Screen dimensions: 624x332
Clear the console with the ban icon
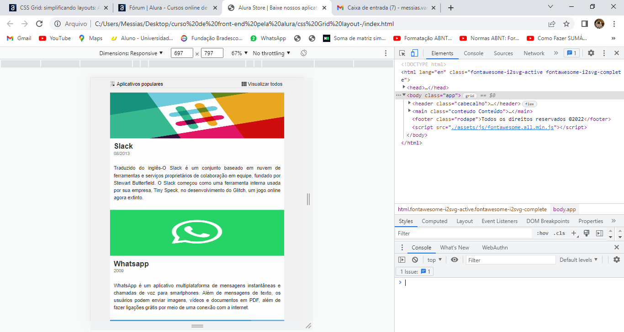coord(415,260)
